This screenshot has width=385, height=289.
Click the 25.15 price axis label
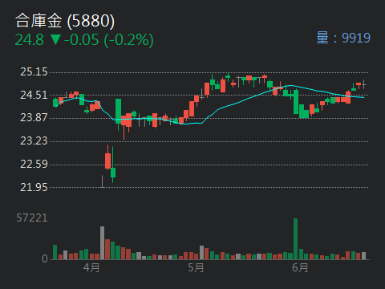(x=34, y=72)
